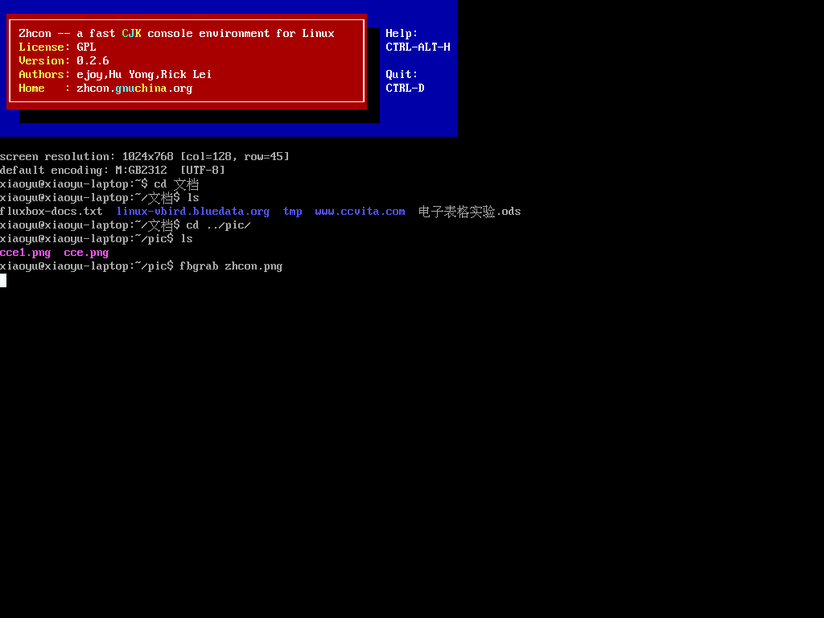Click the 'zhcon.gnuchina.org' home address

coord(134,89)
